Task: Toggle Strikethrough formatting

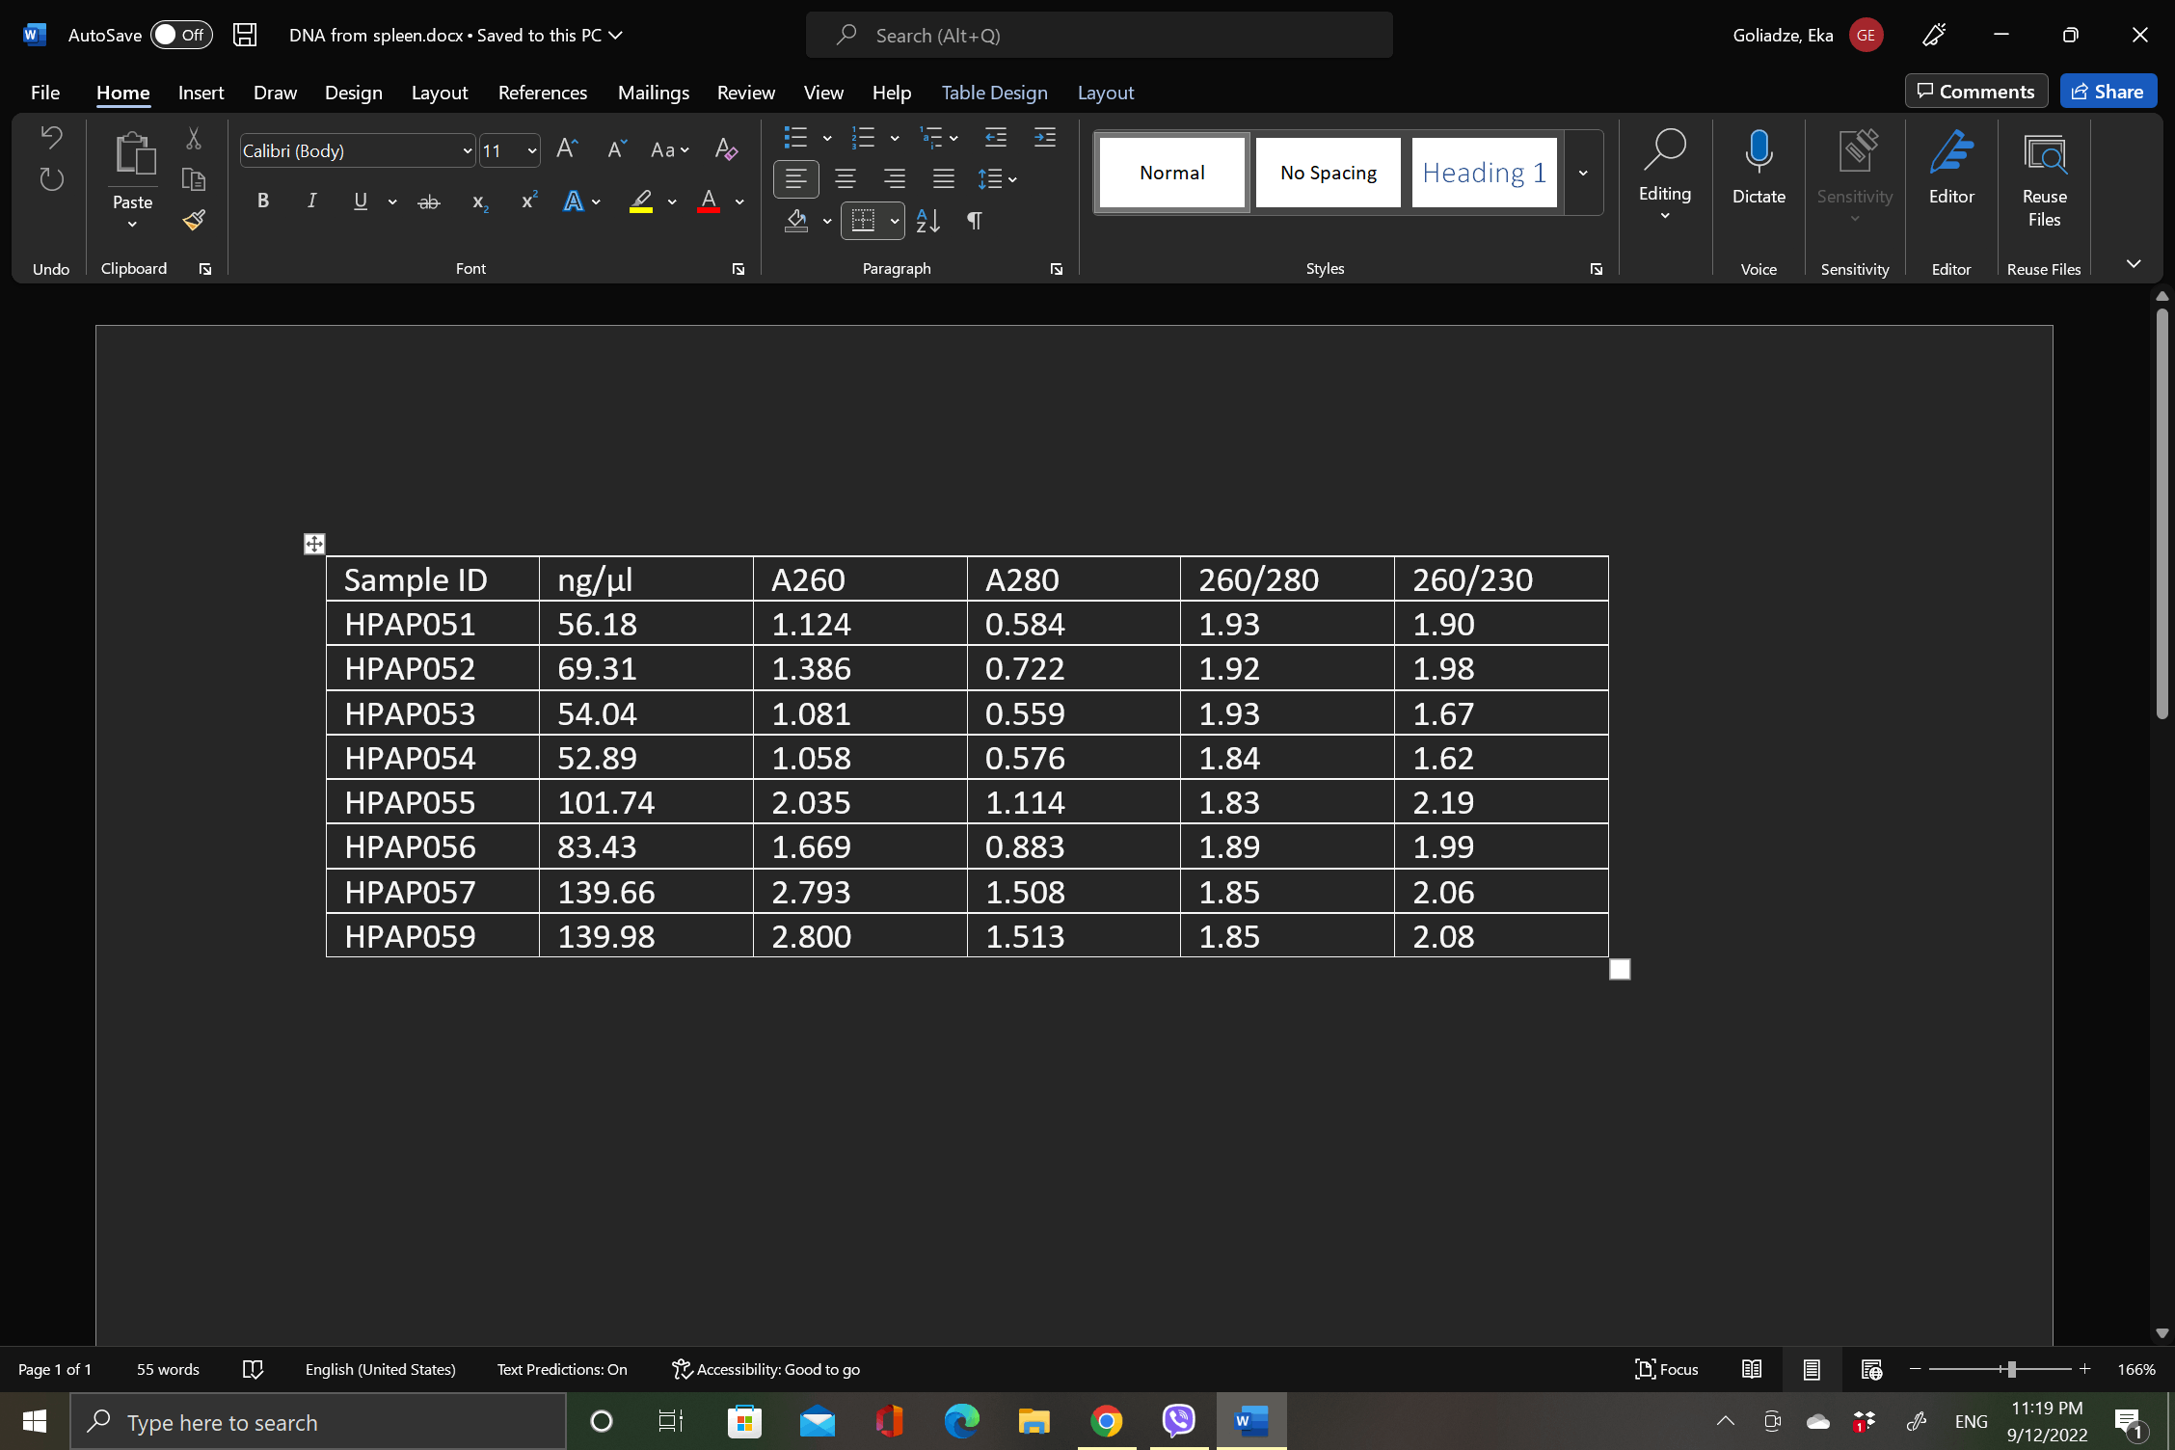Action: [429, 201]
